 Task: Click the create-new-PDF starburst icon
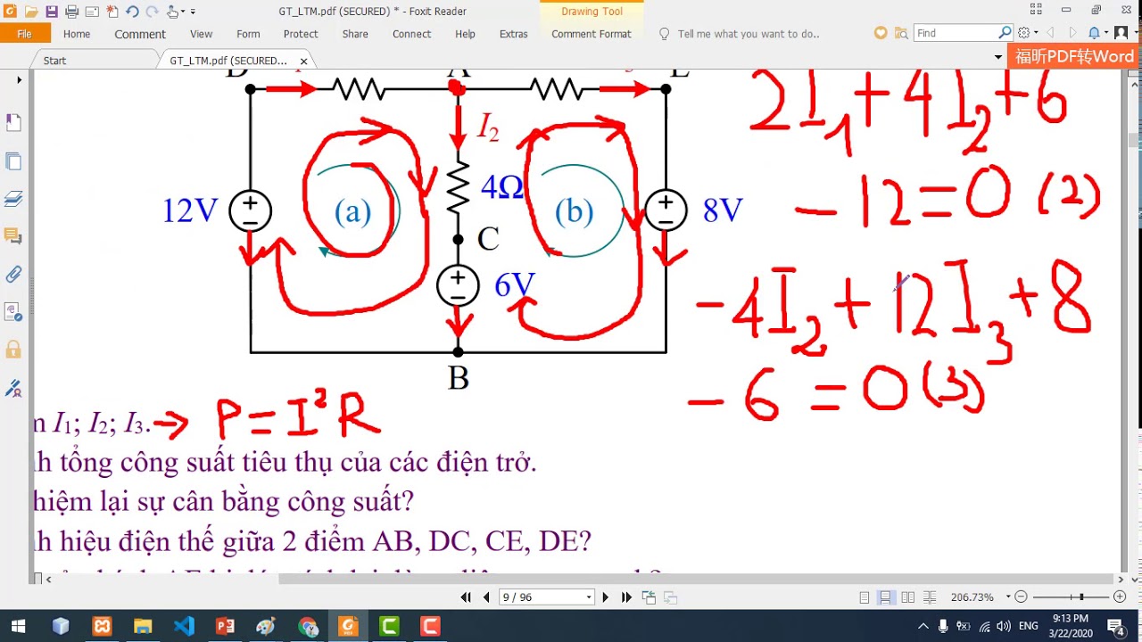112,12
